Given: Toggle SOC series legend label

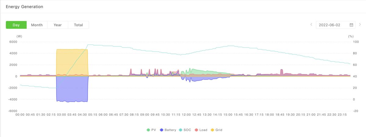Looking at the screenshot, I should pos(187,130).
